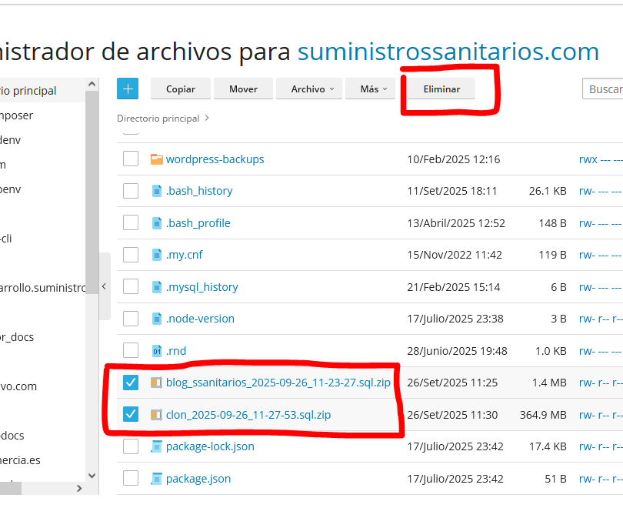This screenshot has height=508, width=623.
Task: Click the blue plus new-item button
Action: pos(128,89)
